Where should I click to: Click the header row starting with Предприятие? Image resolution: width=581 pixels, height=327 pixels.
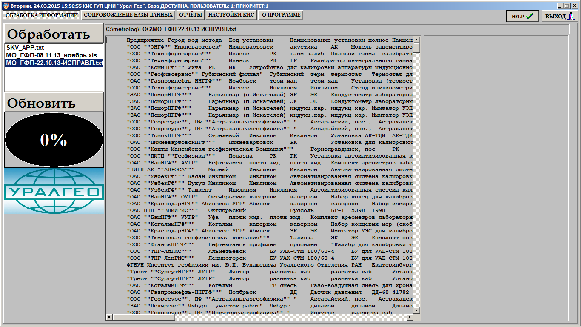point(270,40)
